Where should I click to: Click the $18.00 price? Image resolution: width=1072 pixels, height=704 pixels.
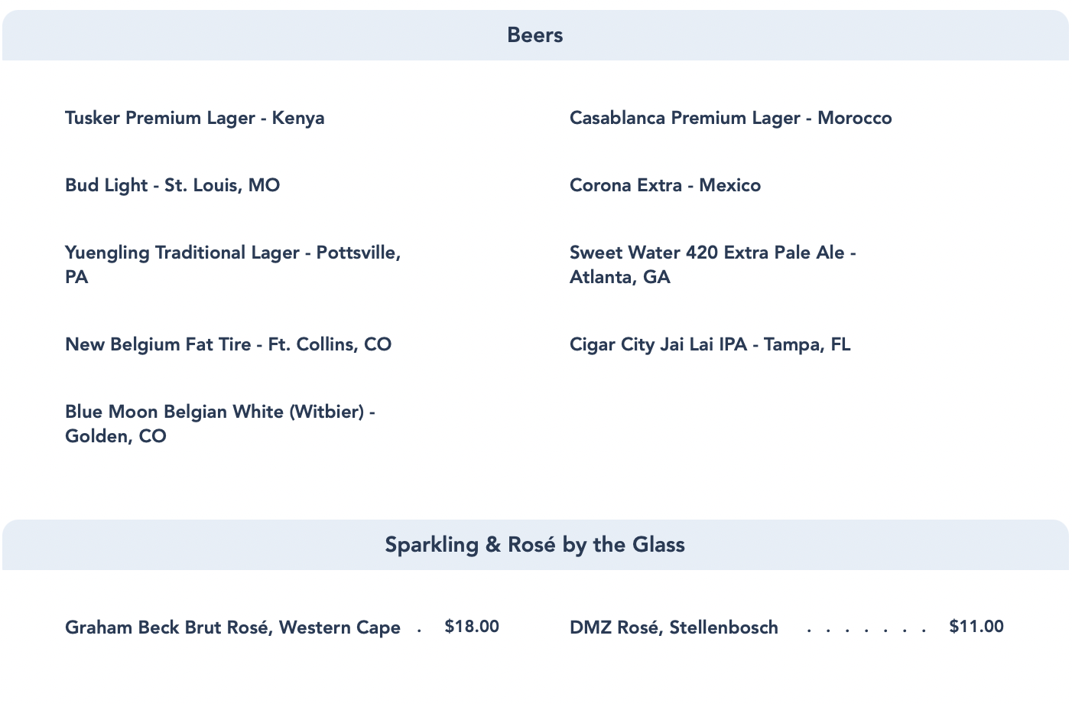pyautogui.click(x=472, y=627)
